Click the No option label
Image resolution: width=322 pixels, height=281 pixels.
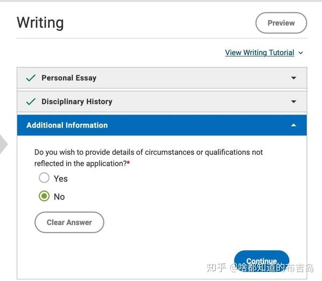(x=59, y=197)
